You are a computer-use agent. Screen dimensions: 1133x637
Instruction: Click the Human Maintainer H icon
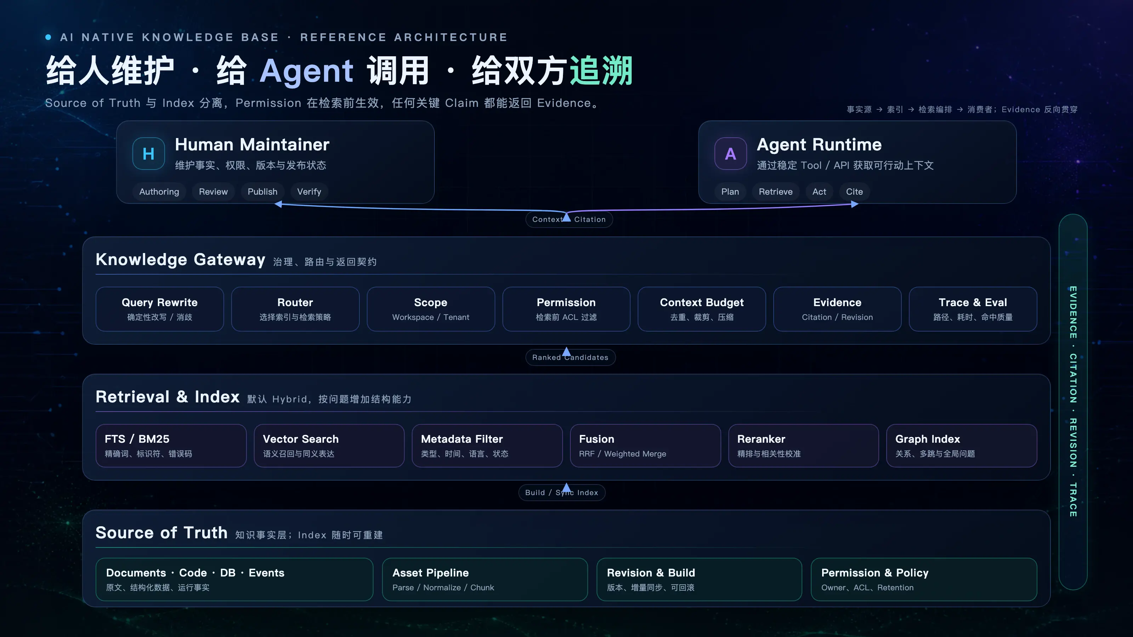[x=149, y=154]
